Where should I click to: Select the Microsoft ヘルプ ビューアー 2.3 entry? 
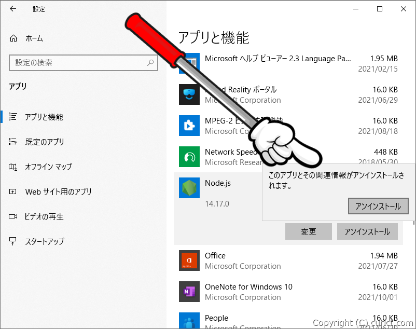278,59
